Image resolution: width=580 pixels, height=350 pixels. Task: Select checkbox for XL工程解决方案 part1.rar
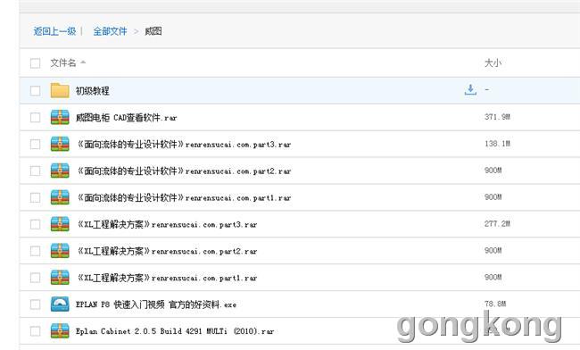tap(35, 278)
